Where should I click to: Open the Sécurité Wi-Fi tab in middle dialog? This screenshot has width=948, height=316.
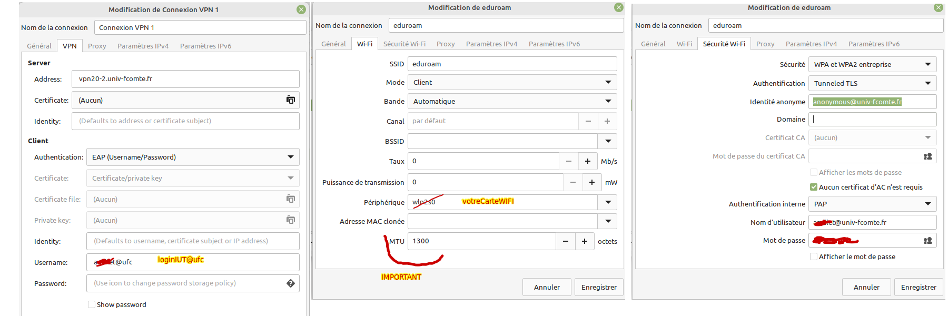404,44
